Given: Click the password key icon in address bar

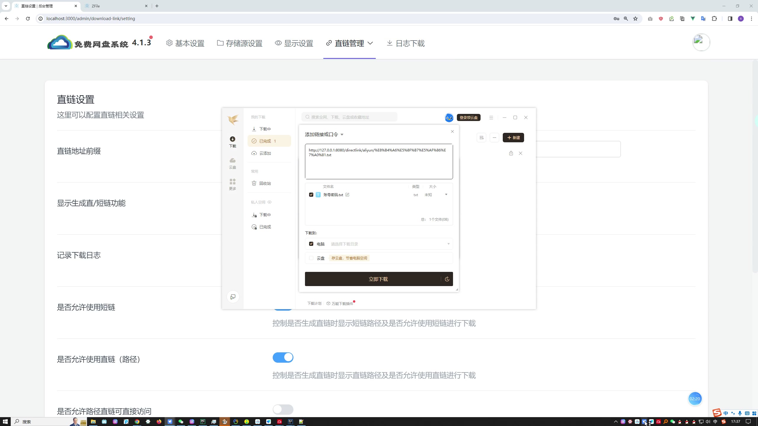Looking at the screenshot, I should pos(616,19).
